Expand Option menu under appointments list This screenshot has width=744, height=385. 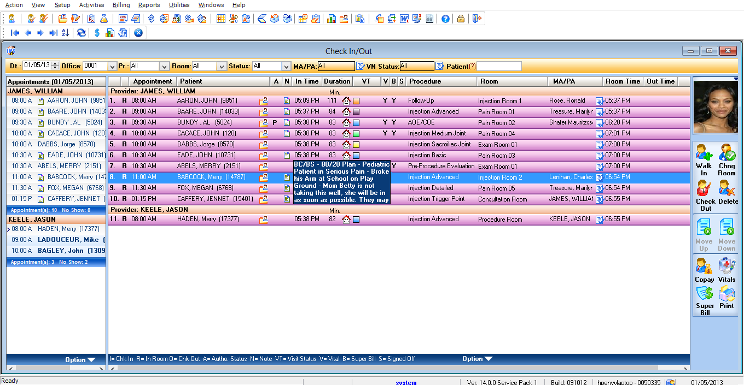[80, 360]
